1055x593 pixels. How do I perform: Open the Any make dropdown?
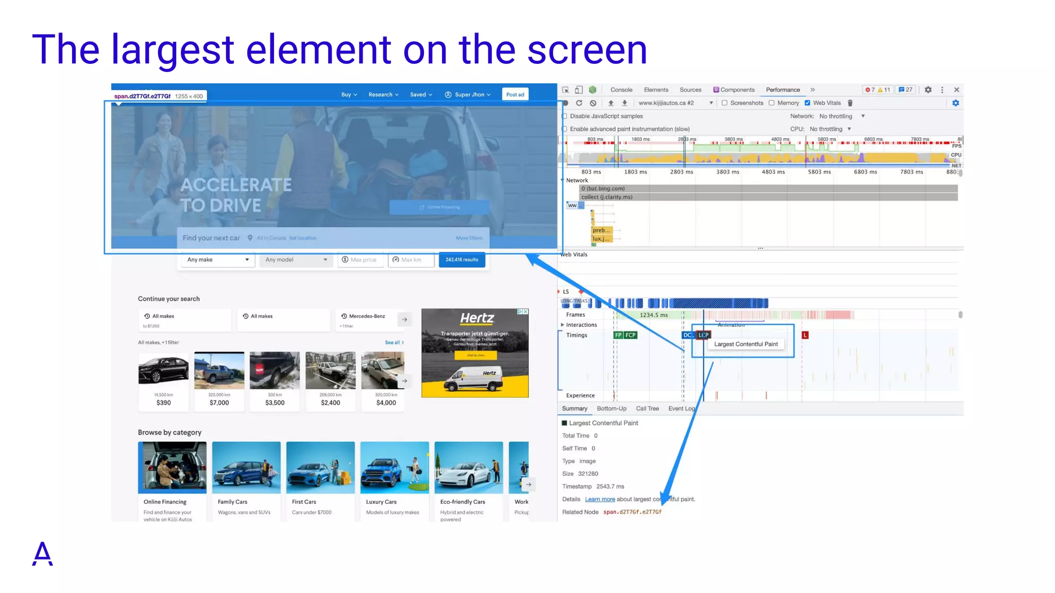(x=218, y=259)
